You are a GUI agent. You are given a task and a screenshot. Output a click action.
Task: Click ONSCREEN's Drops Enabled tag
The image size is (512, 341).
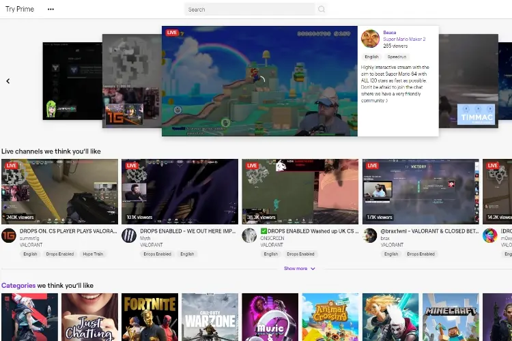(x=300, y=254)
